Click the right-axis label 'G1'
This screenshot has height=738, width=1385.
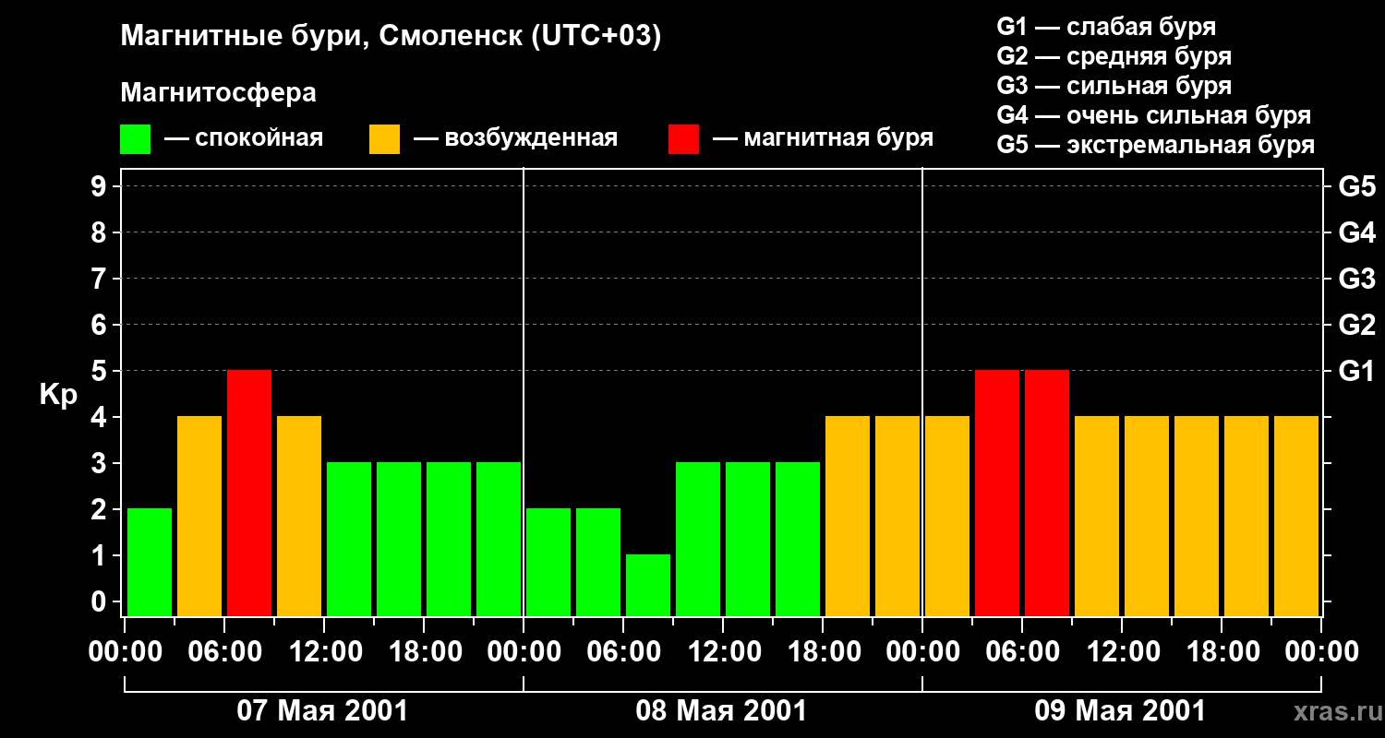[1357, 371]
